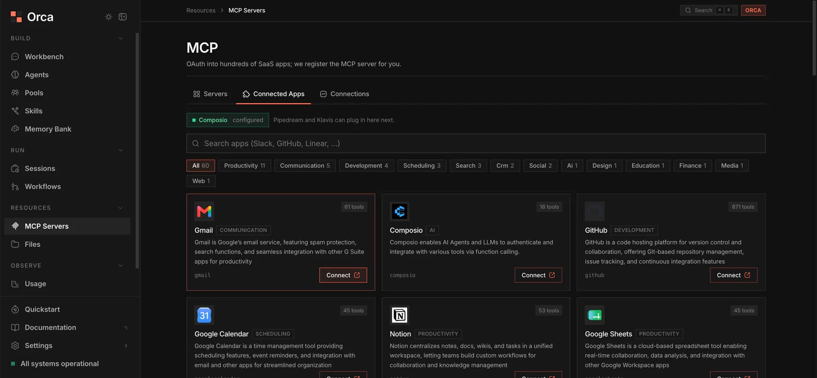Open the Files page
Viewport: 817px width, 378px height.
point(67,244)
